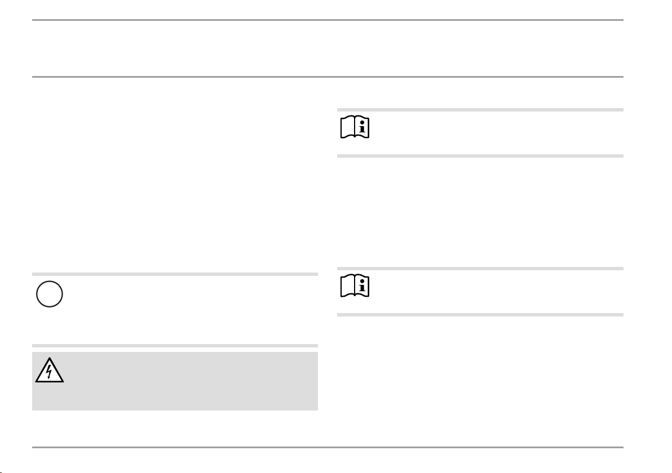Click the gray bar above the circle icon
The width and height of the screenshot is (672, 473).
(x=175, y=274)
